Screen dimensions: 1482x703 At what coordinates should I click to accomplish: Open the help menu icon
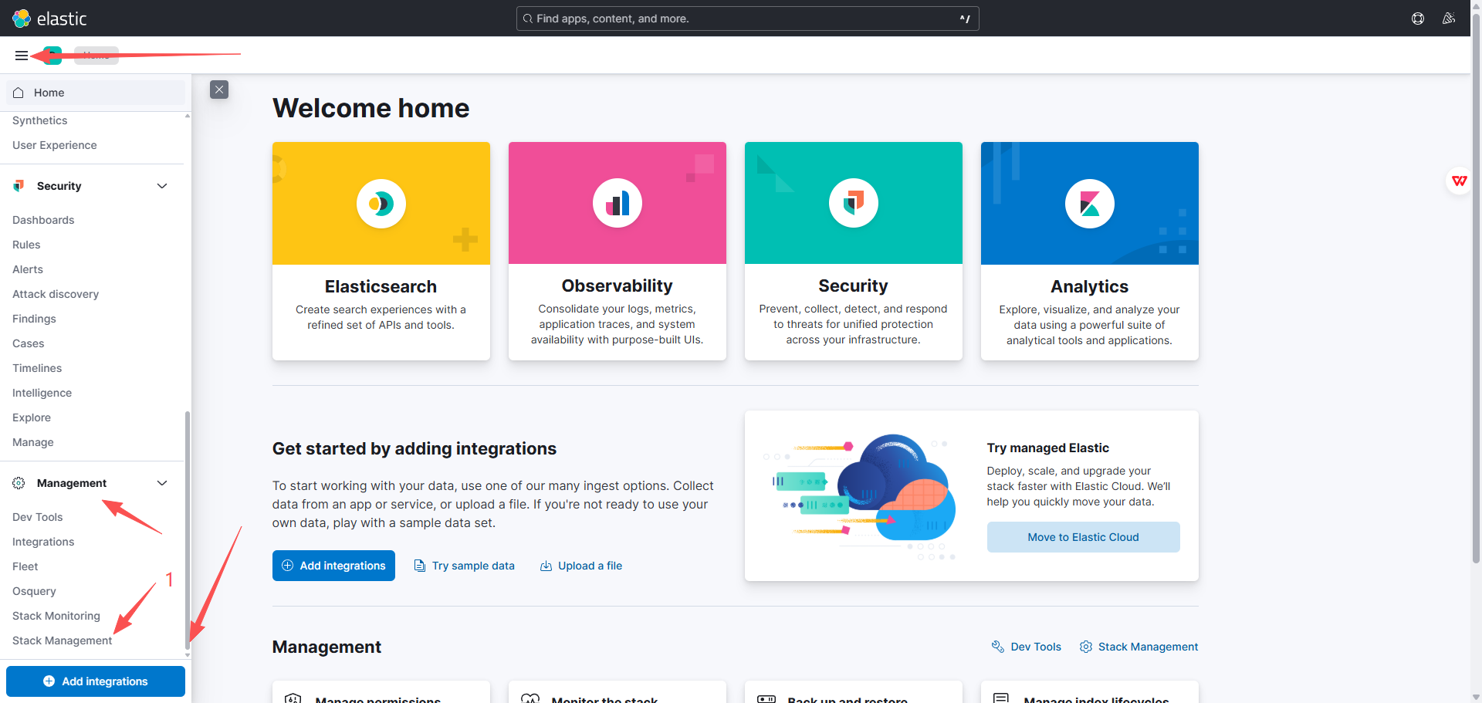click(1418, 19)
